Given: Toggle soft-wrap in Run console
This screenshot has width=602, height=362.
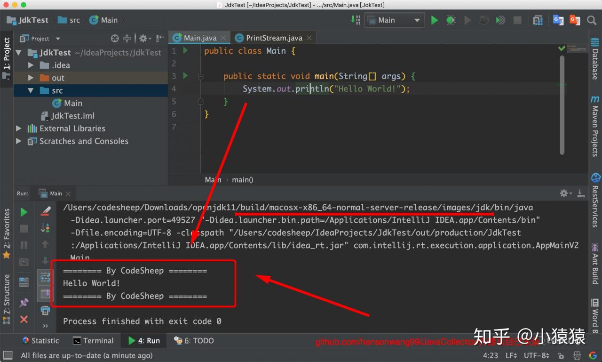Looking at the screenshot, I should coord(45,278).
